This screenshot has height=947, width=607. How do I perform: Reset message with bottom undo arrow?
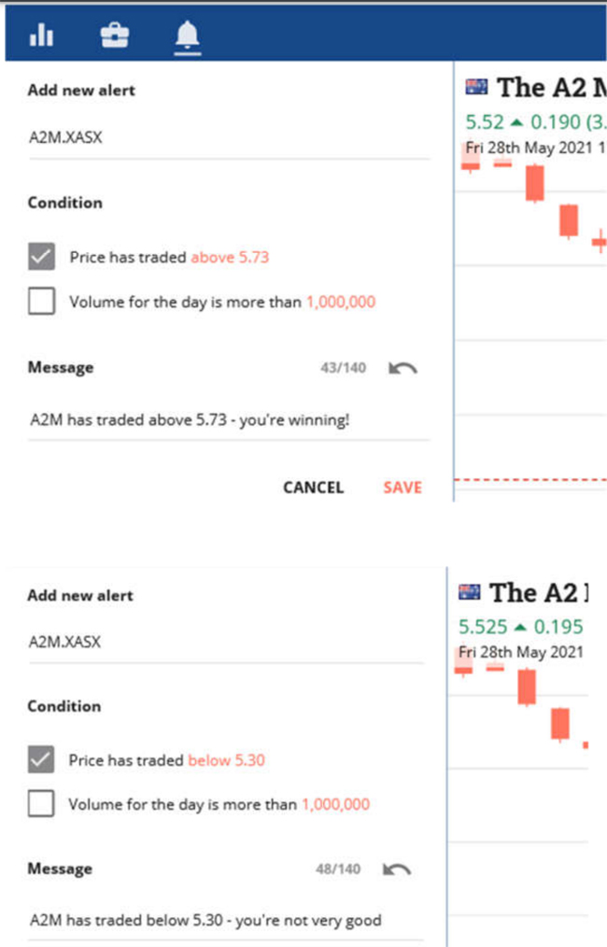[x=397, y=869]
